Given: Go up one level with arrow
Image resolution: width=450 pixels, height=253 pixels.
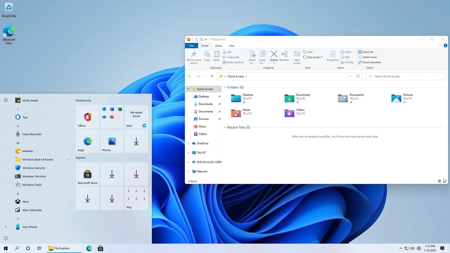Looking at the screenshot, I should [x=212, y=76].
